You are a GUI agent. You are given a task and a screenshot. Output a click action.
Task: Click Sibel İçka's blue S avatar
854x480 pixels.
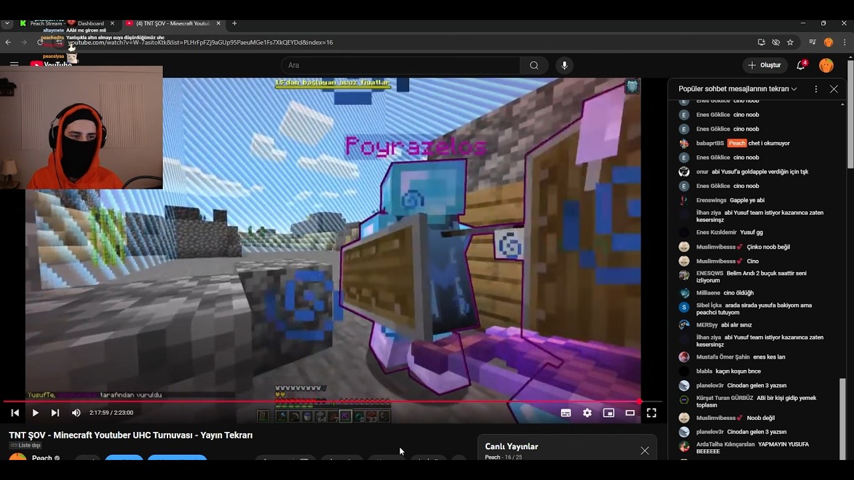(684, 307)
